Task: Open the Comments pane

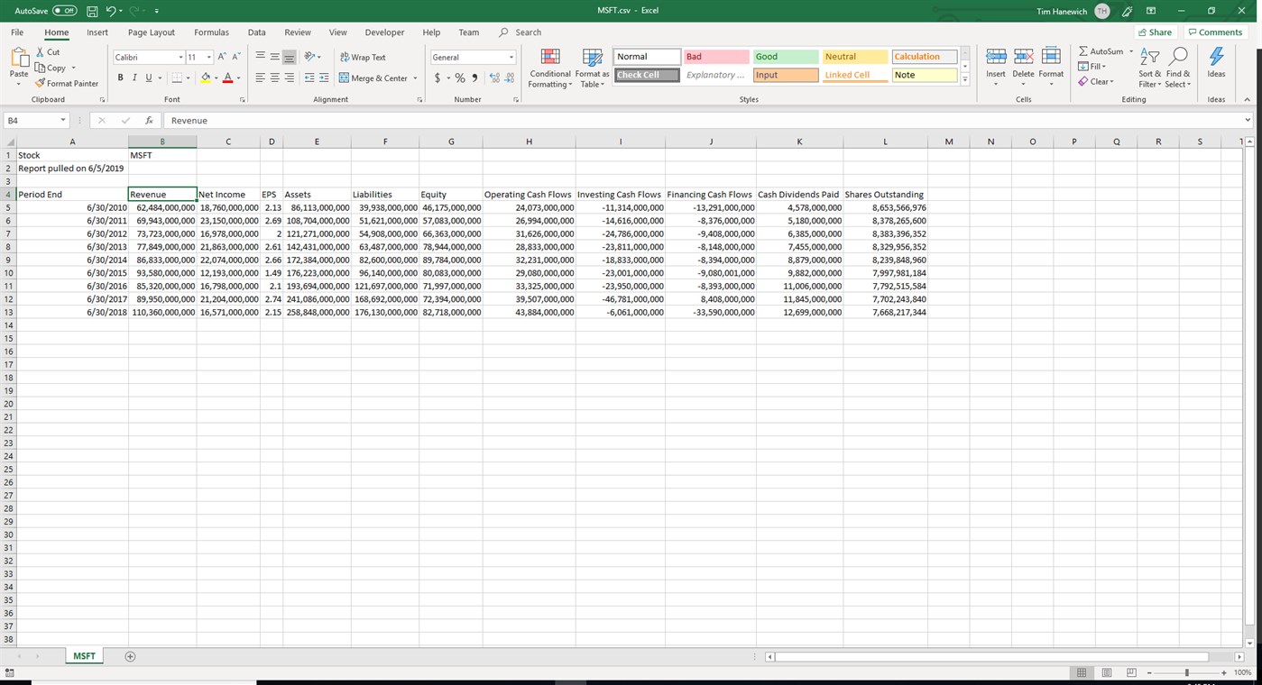Action: pos(1215,32)
